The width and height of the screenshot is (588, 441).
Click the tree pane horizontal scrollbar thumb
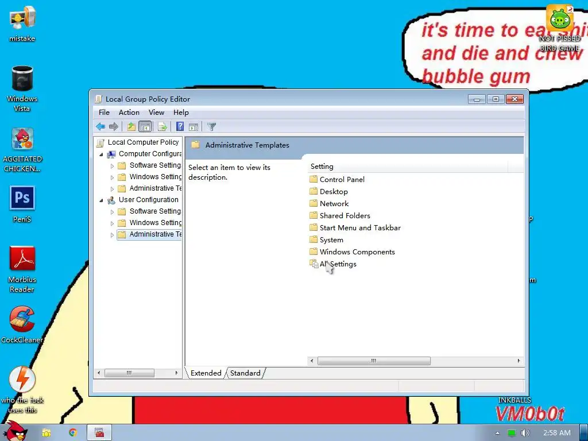pyautogui.click(x=129, y=373)
